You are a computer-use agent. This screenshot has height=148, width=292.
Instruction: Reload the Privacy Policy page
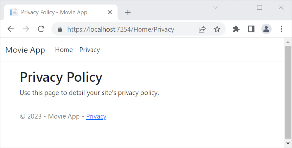coord(41,29)
